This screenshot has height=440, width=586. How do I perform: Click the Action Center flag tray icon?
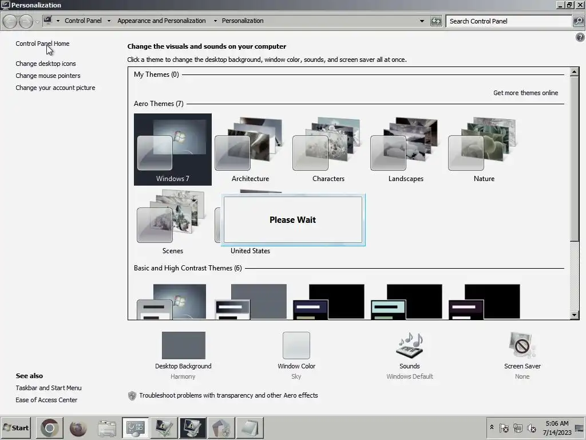coord(504,427)
